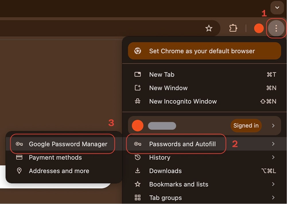This screenshot has width=290, height=204.
Task: Open a New Tab from menu
Action: [x=204, y=75]
